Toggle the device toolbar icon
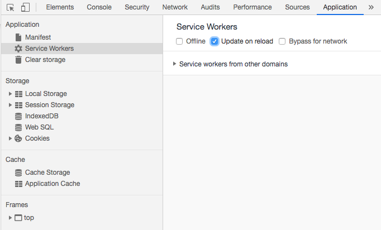The height and width of the screenshot is (230, 381). click(25, 7)
